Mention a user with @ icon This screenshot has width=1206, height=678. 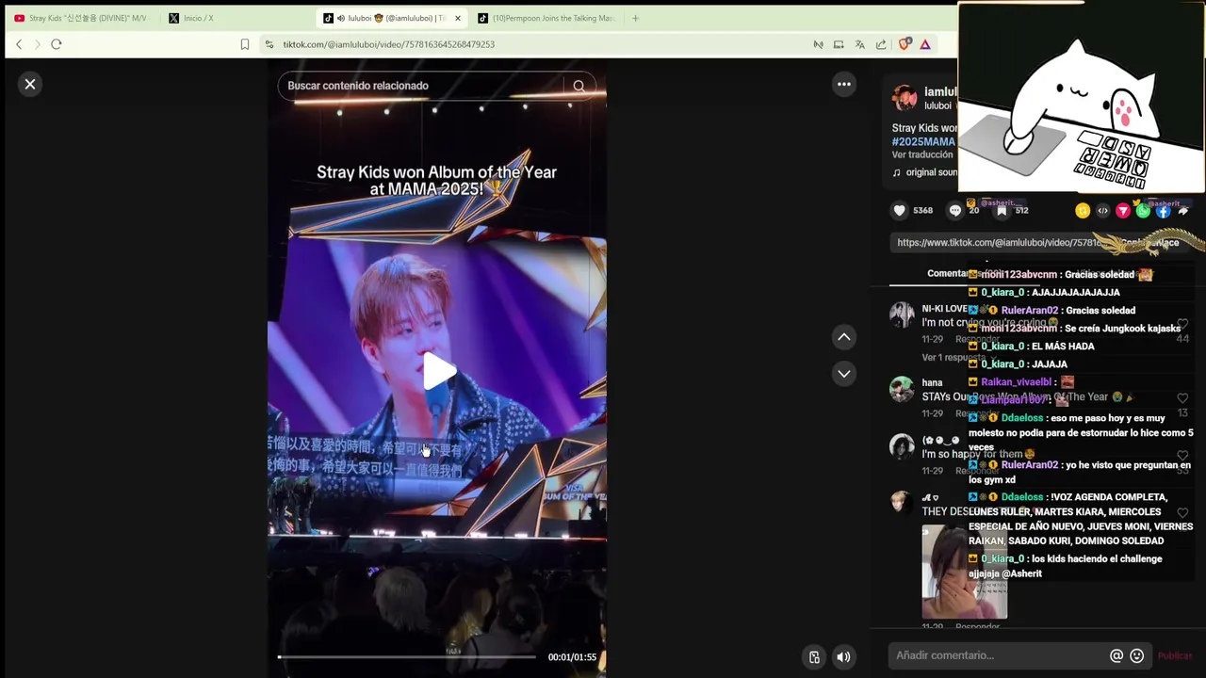click(1116, 655)
